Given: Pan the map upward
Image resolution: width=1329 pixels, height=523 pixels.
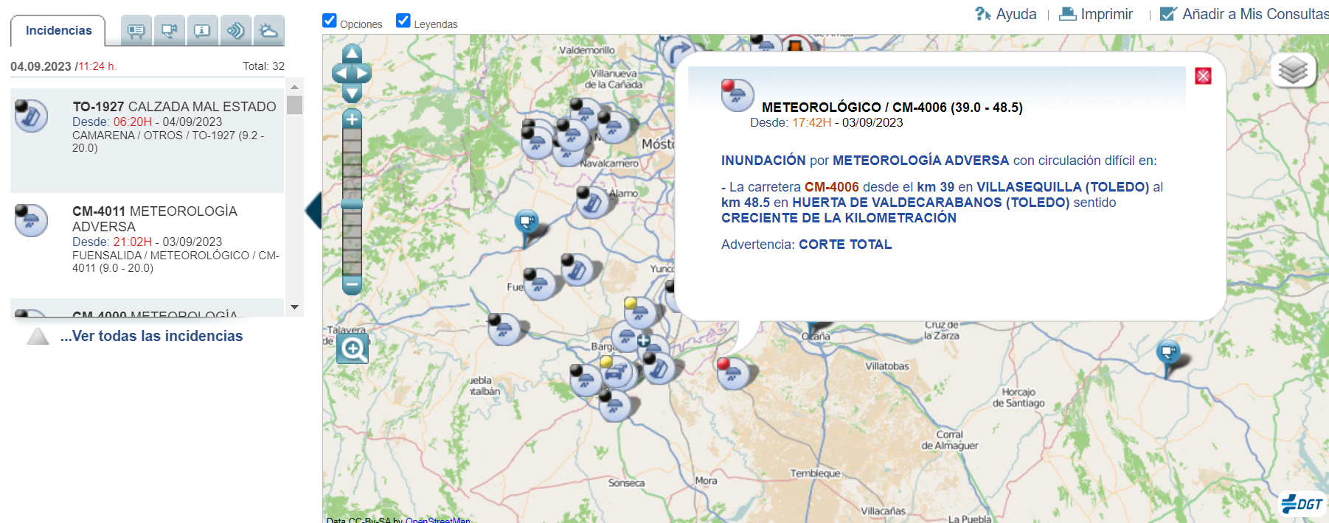Looking at the screenshot, I should [352, 52].
